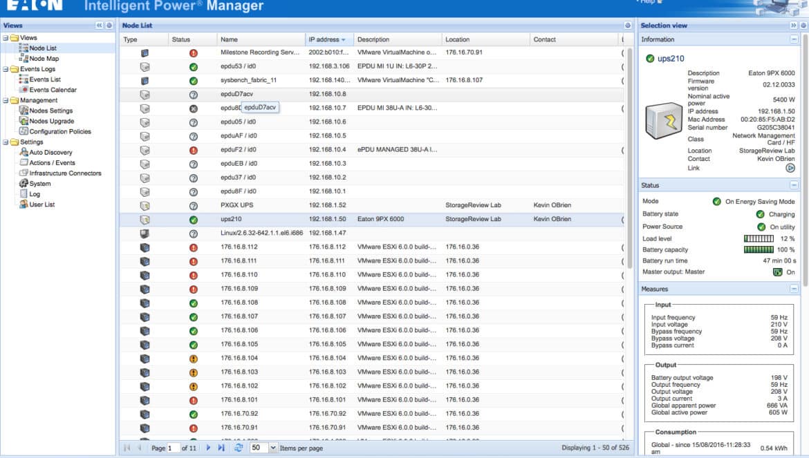Image resolution: width=809 pixels, height=458 pixels.
Task: Open Events Calendar tree item
Action: pos(53,90)
